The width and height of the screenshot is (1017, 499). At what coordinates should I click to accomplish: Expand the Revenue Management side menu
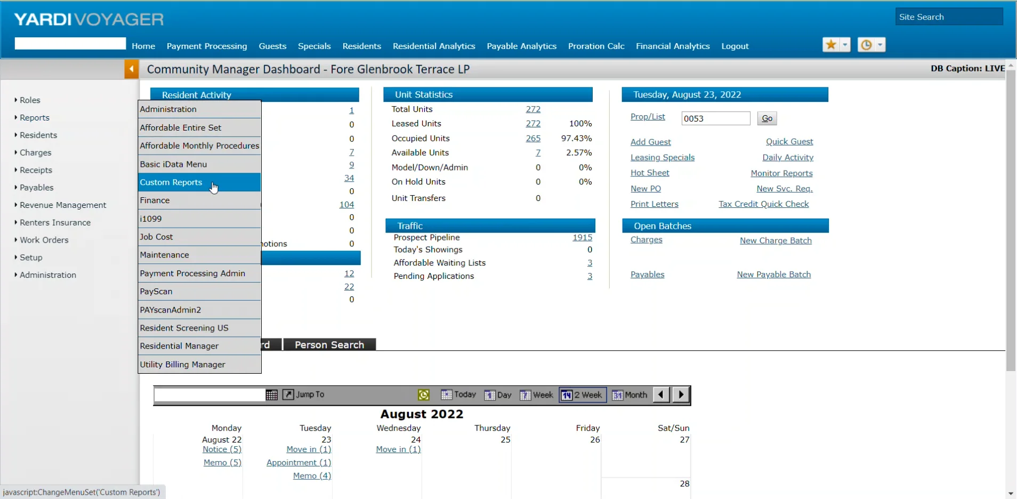(63, 205)
